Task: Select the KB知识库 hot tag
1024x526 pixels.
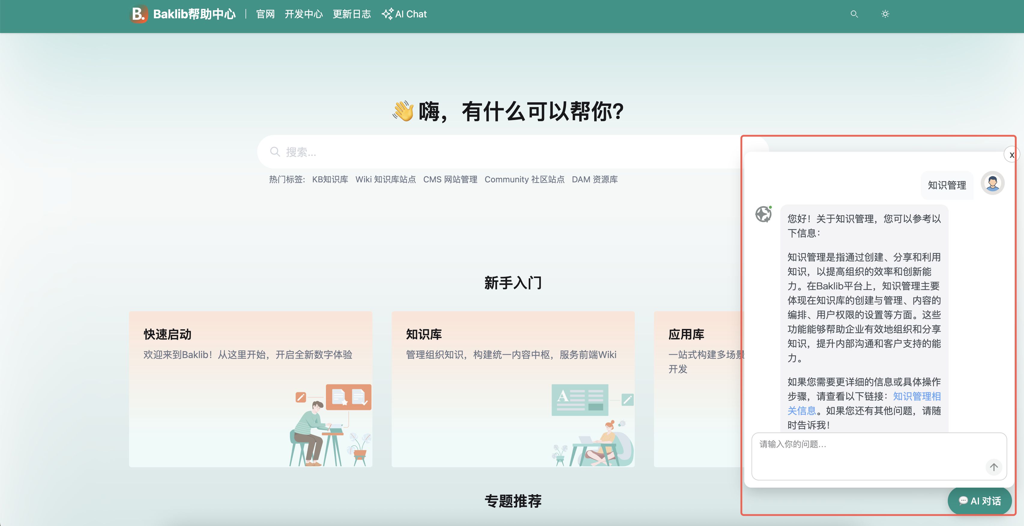Action: (330, 179)
